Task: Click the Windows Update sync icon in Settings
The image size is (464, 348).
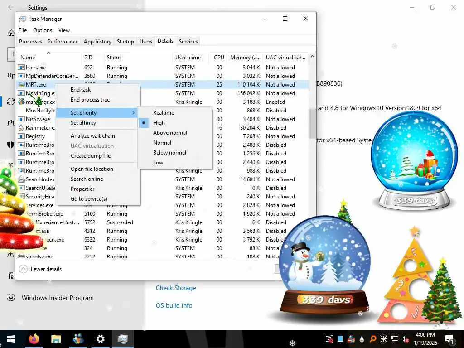Action: tap(11, 101)
